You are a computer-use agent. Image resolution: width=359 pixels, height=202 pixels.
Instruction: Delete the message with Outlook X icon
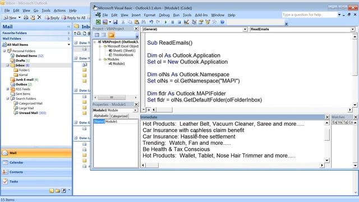coord(39,17)
